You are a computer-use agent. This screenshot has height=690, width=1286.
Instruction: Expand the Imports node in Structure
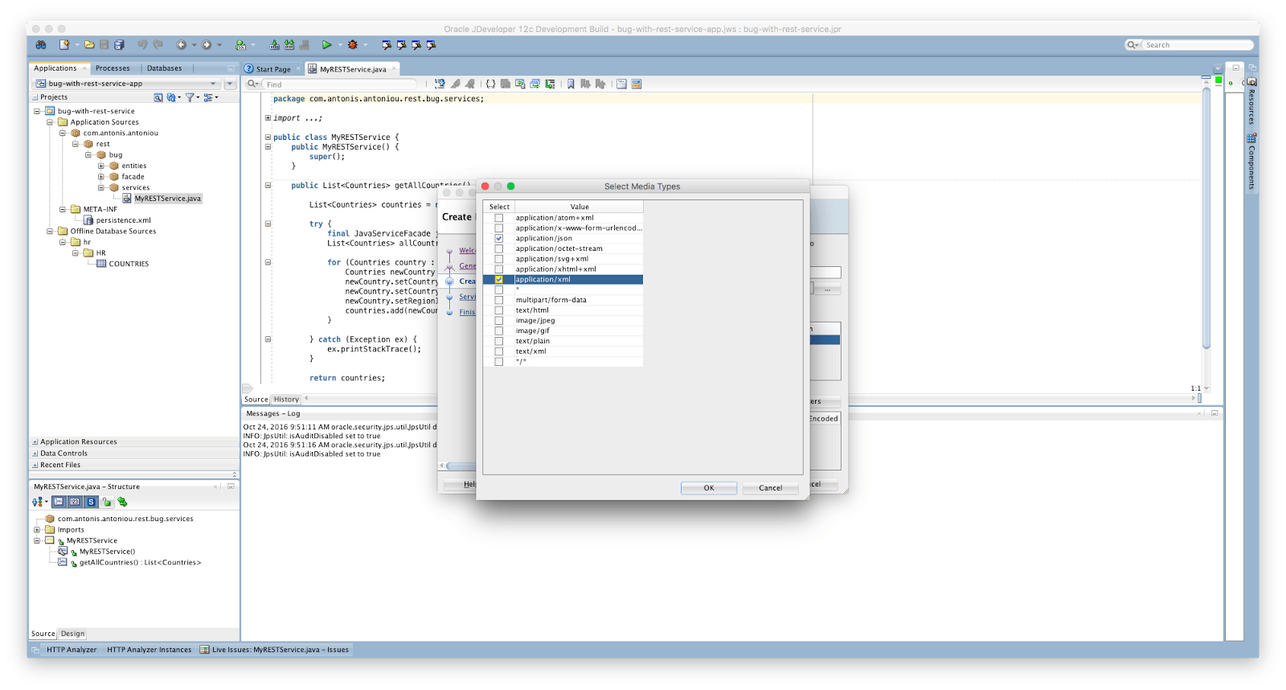pyautogui.click(x=37, y=530)
